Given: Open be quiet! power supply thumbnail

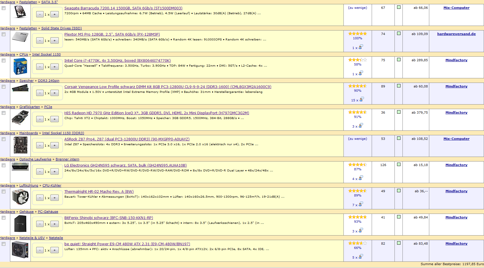Looking at the screenshot, I should (x=20, y=249).
